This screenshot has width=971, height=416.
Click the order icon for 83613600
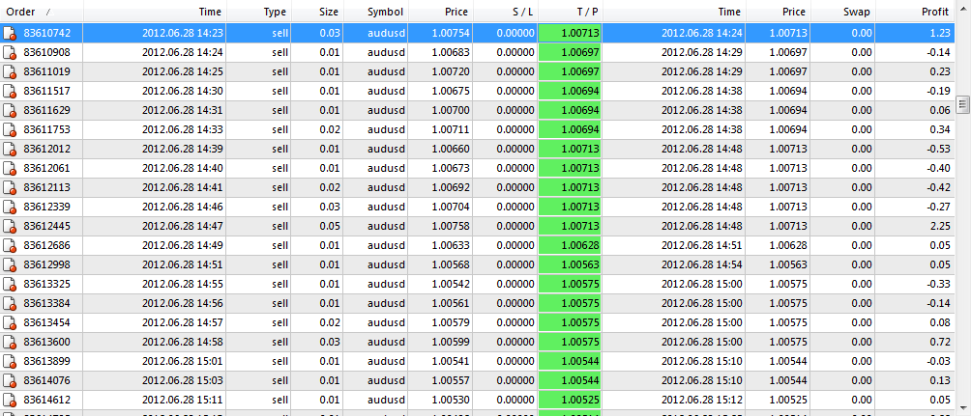(10, 343)
